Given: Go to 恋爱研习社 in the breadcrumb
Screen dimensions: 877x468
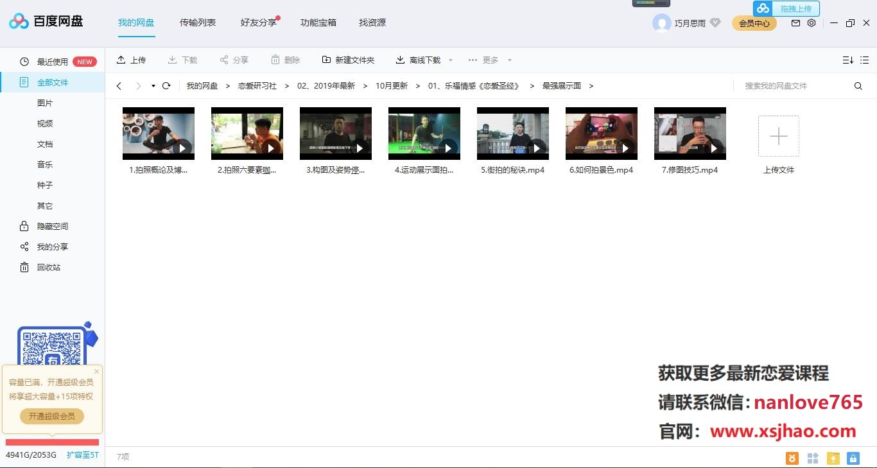Looking at the screenshot, I should [x=257, y=85].
